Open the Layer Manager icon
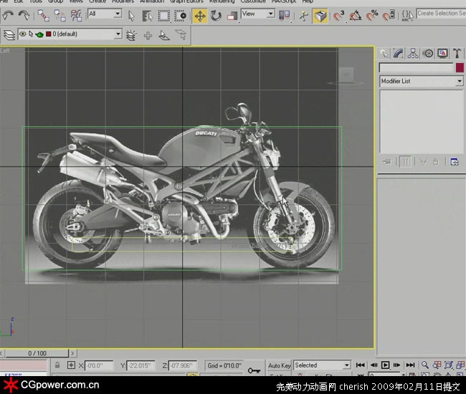This screenshot has height=394, width=466. coord(9,34)
